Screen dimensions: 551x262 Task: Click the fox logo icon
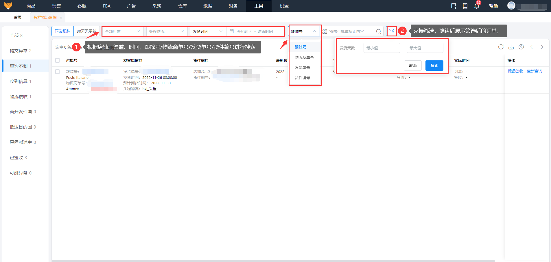[x=8, y=5]
